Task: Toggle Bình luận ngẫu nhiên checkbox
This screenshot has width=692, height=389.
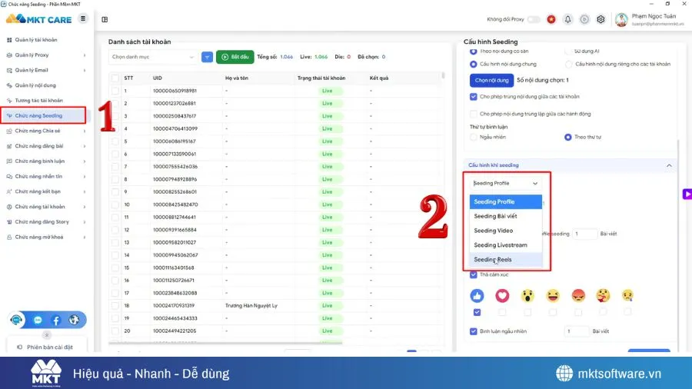Action: [x=473, y=331]
